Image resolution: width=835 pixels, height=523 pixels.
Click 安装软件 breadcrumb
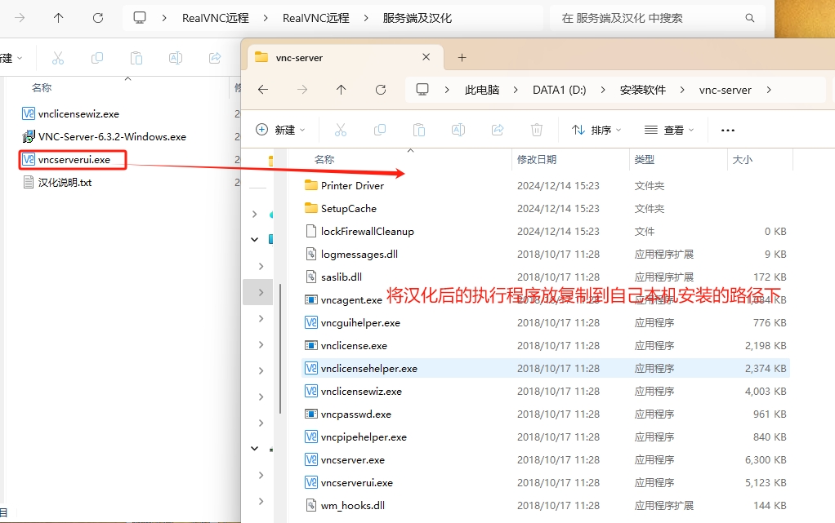click(643, 90)
